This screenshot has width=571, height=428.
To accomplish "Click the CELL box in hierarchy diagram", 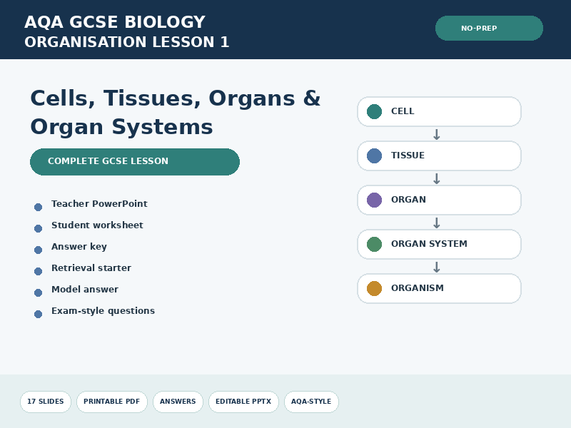I will [439, 111].
